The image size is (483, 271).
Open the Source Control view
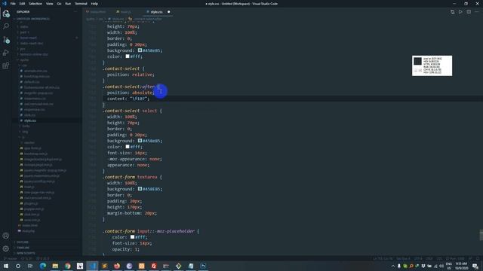6,40
